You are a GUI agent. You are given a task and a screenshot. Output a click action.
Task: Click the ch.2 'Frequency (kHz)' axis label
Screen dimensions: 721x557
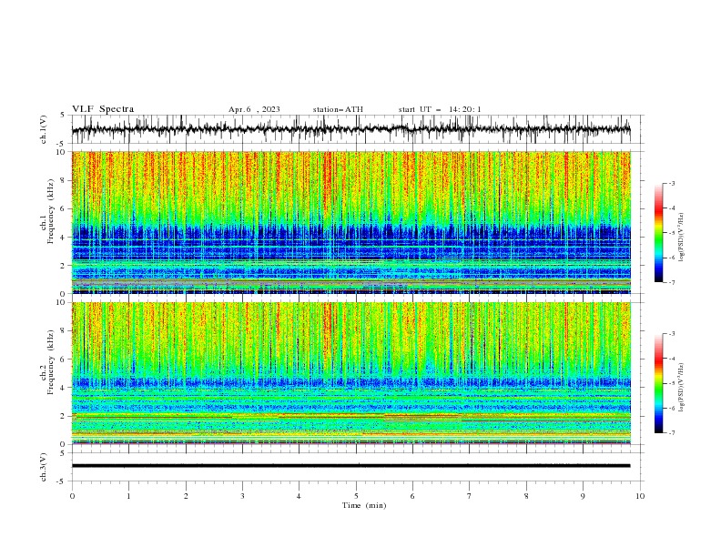pyautogui.click(x=51, y=362)
